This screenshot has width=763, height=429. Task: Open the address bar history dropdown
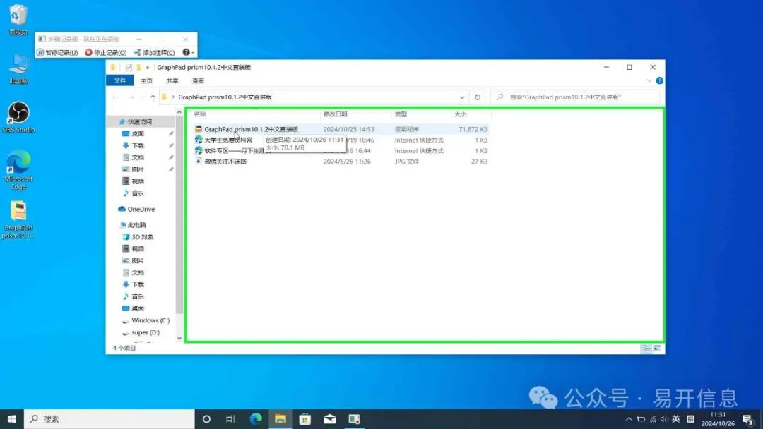point(462,97)
